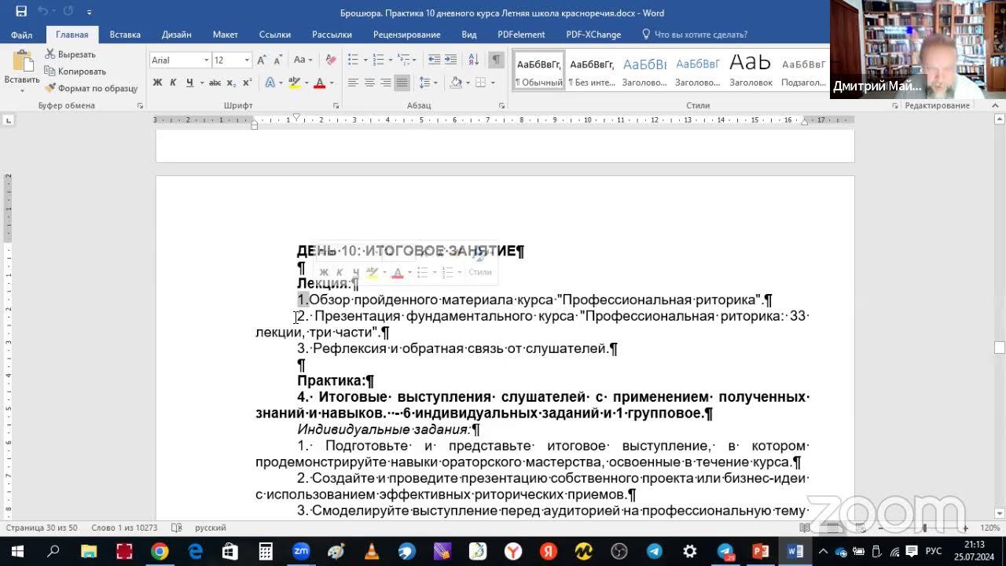Toggle justified text alignment

point(402,83)
